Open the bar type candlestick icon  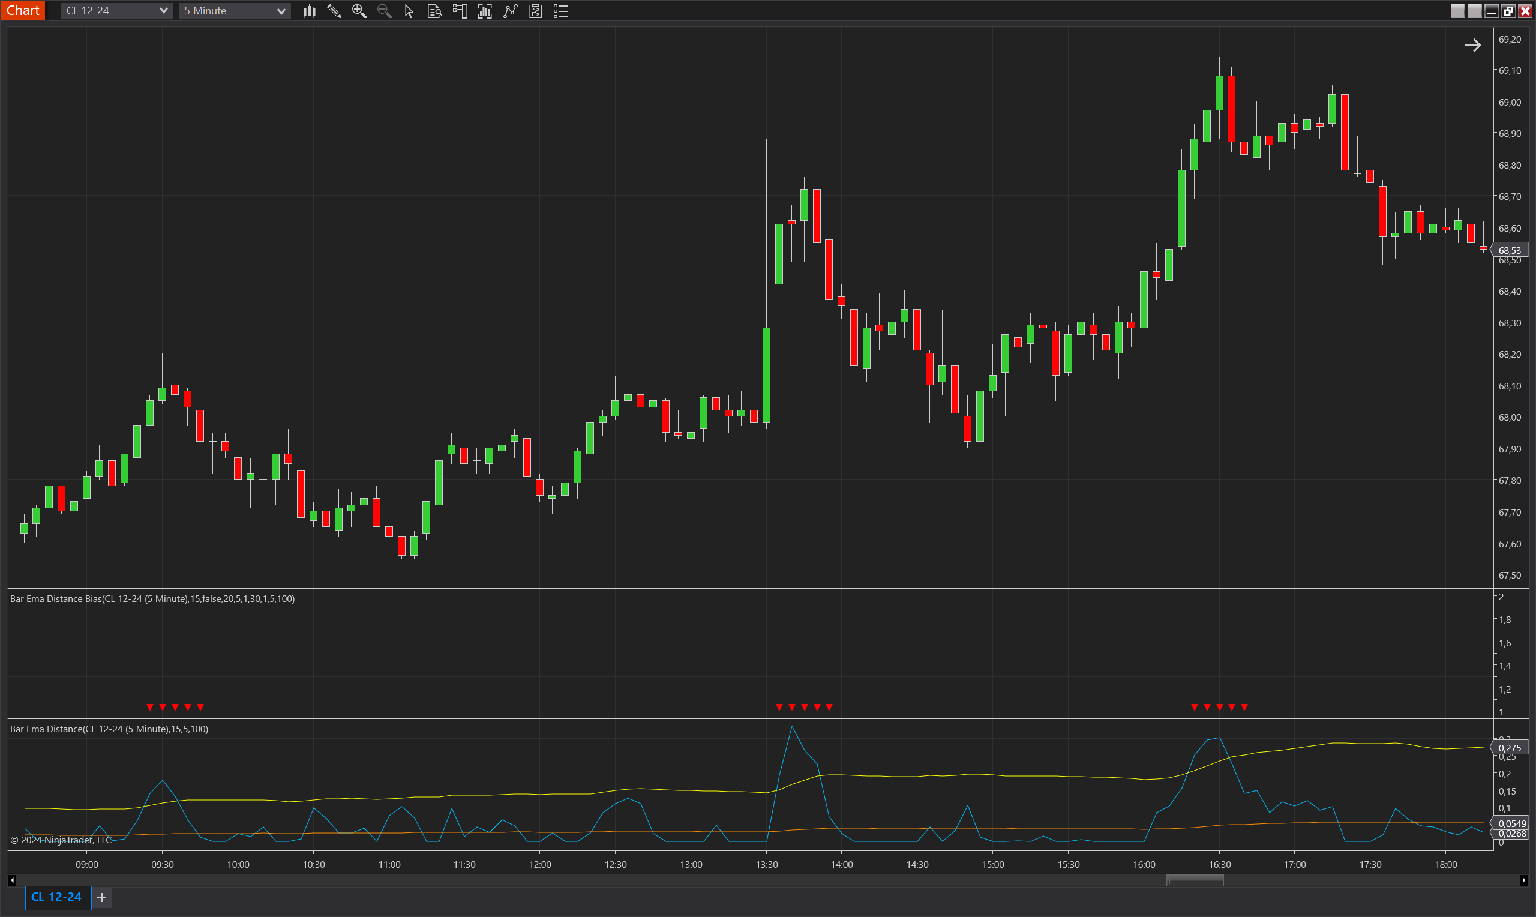click(x=310, y=11)
